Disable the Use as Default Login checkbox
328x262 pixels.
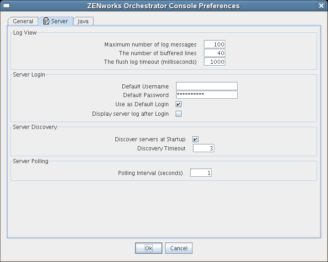coord(179,104)
